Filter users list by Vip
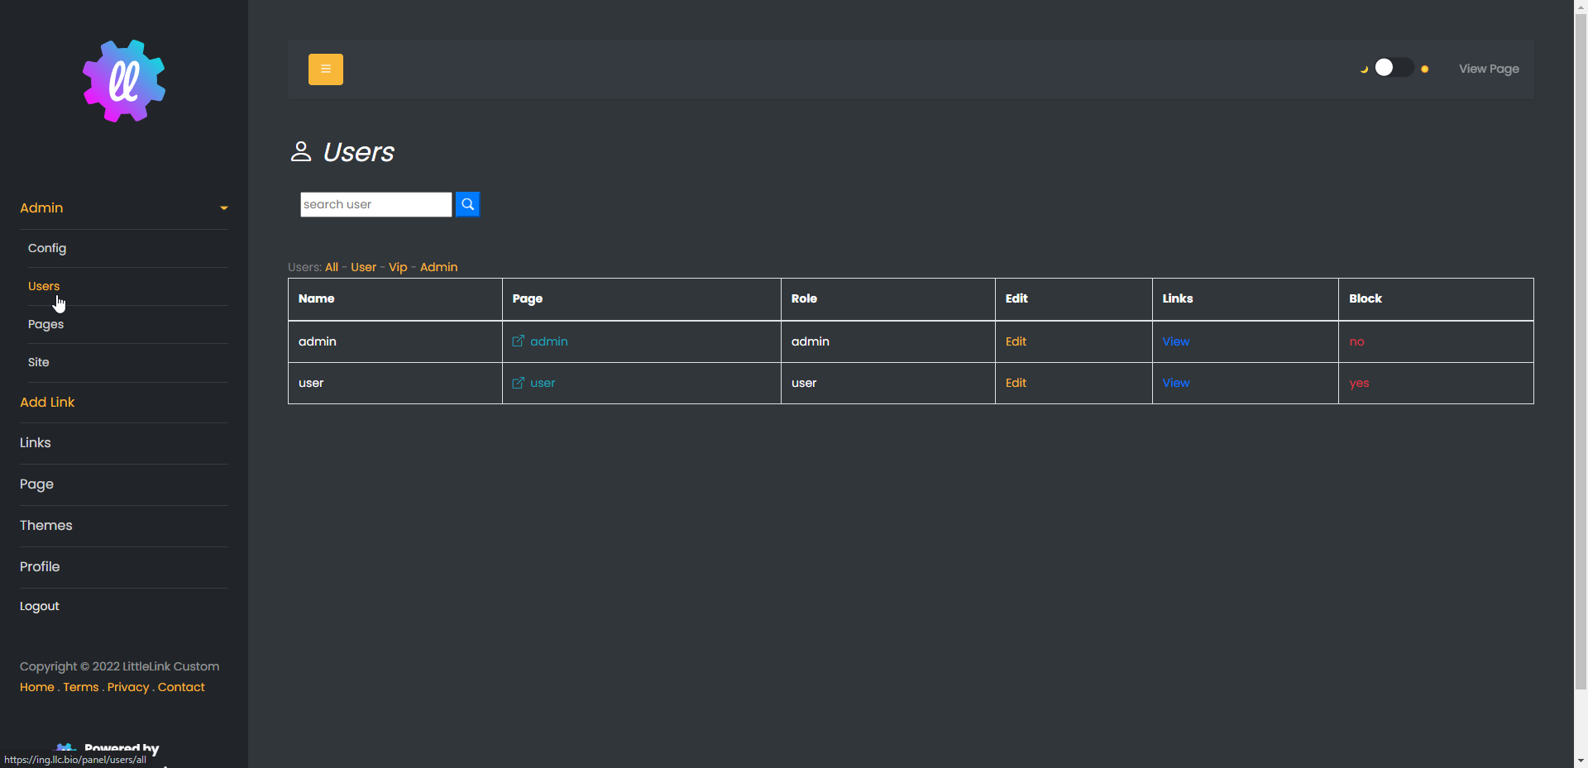The height and width of the screenshot is (768, 1588). point(398,267)
